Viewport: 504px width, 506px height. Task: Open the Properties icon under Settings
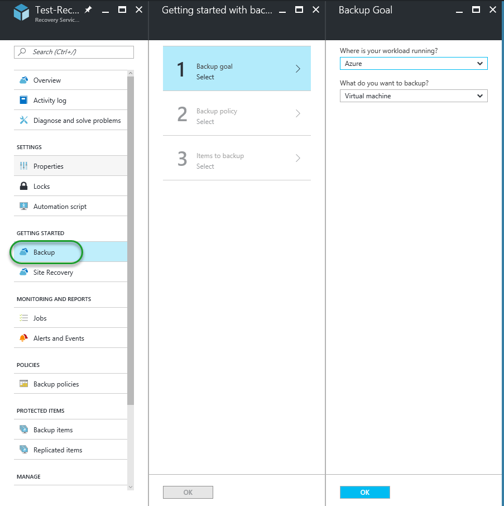[x=23, y=165]
